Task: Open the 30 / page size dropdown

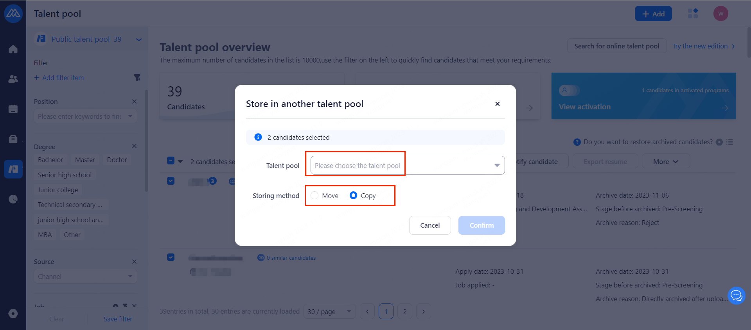Action: tap(329, 311)
